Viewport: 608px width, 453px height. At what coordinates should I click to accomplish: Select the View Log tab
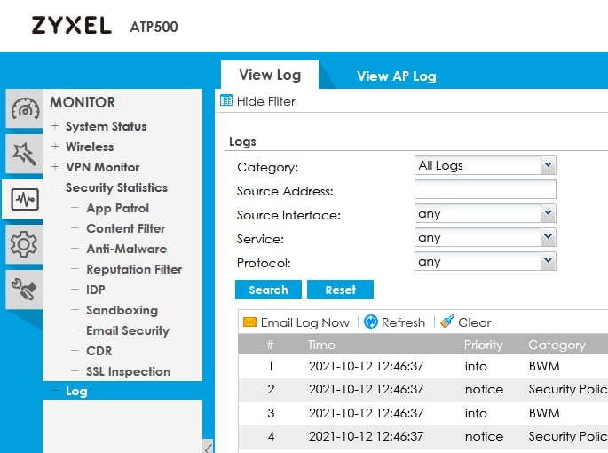point(270,75)
